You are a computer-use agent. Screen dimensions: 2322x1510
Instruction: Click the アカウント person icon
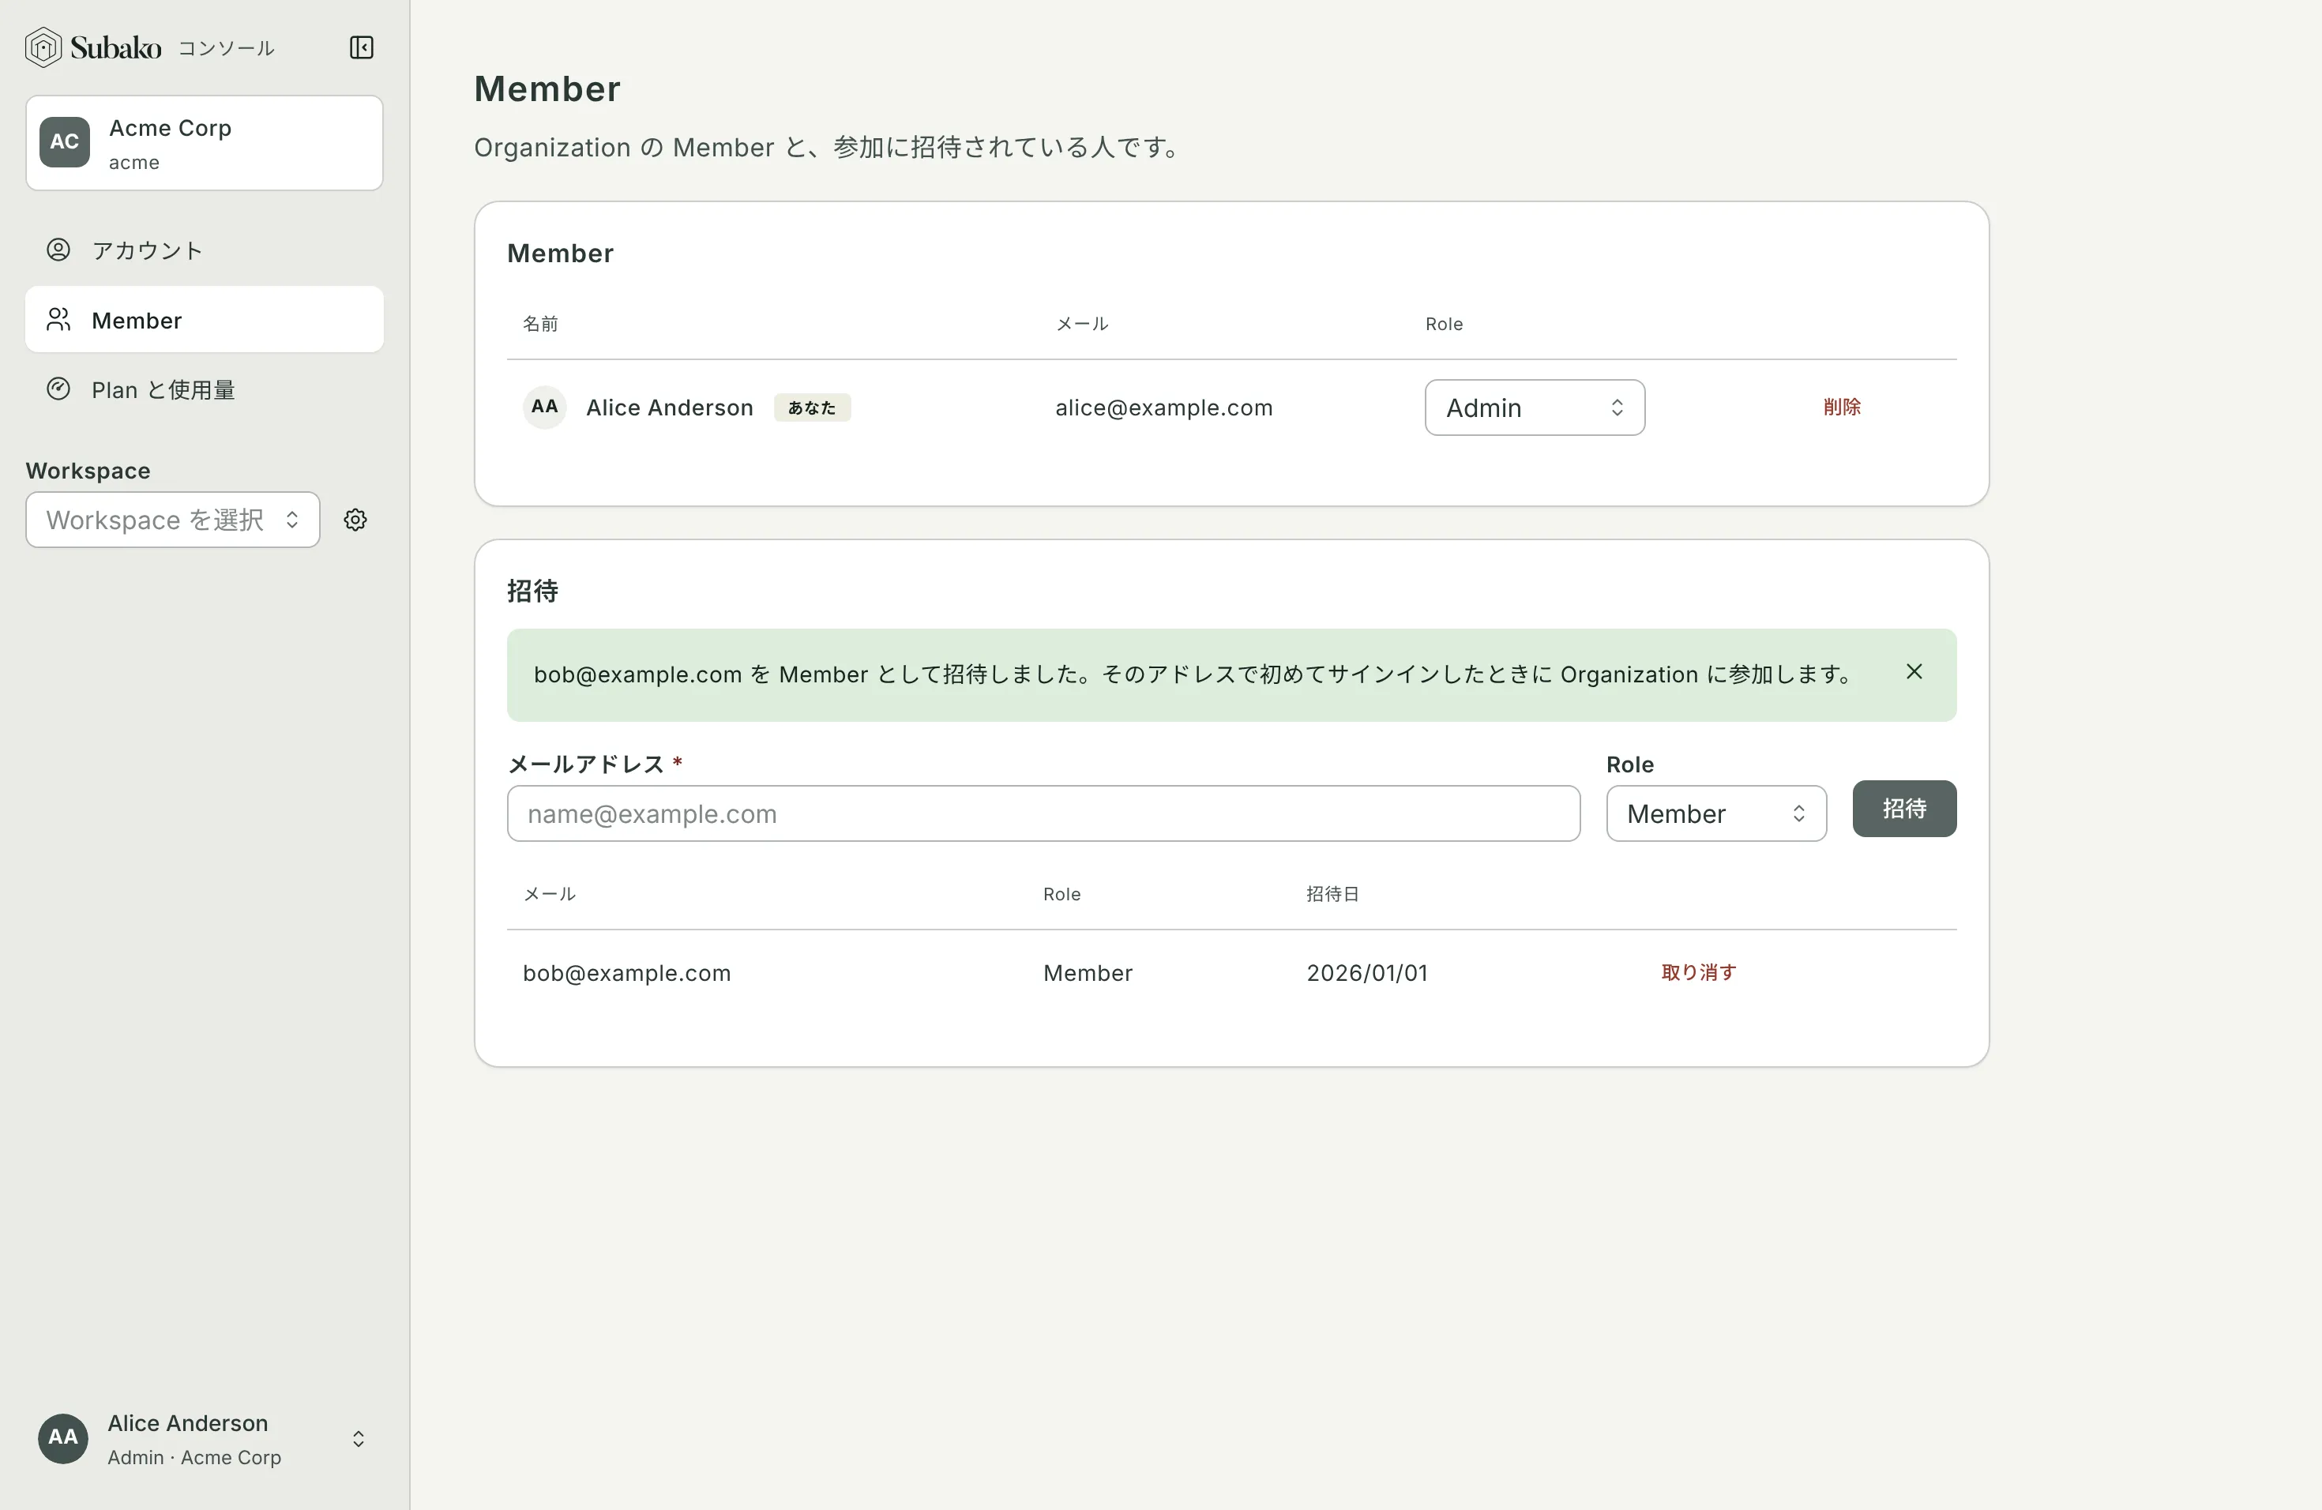(x=58, y=250)
